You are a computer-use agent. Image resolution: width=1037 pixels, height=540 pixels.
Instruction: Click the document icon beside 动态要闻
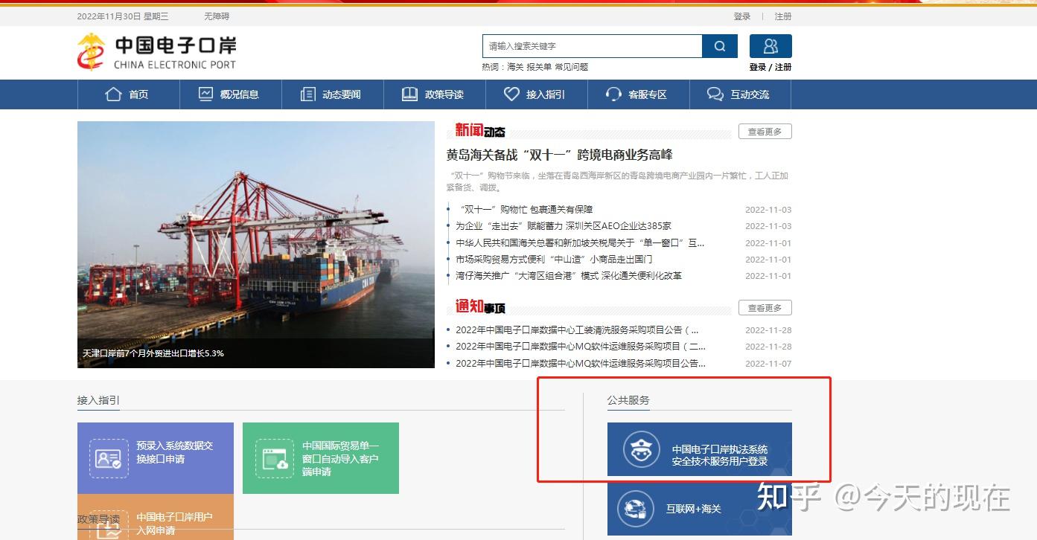click(x=307, y=94)
